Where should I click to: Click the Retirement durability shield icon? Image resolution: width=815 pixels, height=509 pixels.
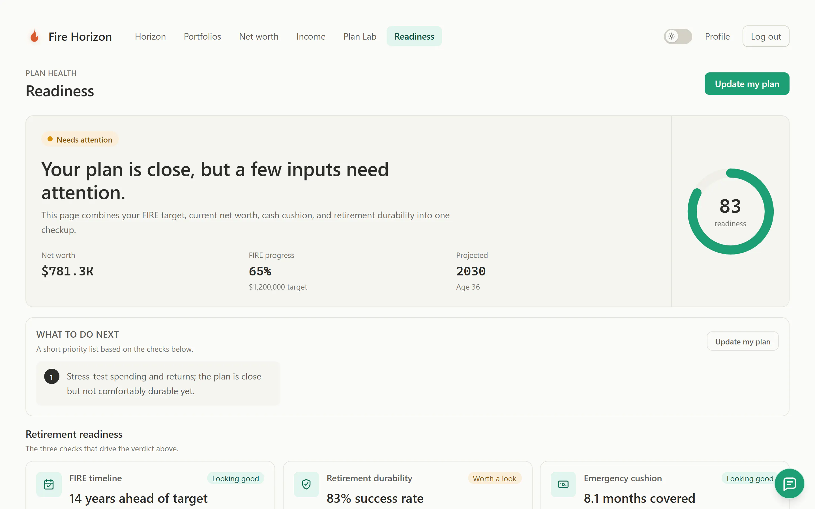point(306,484)
